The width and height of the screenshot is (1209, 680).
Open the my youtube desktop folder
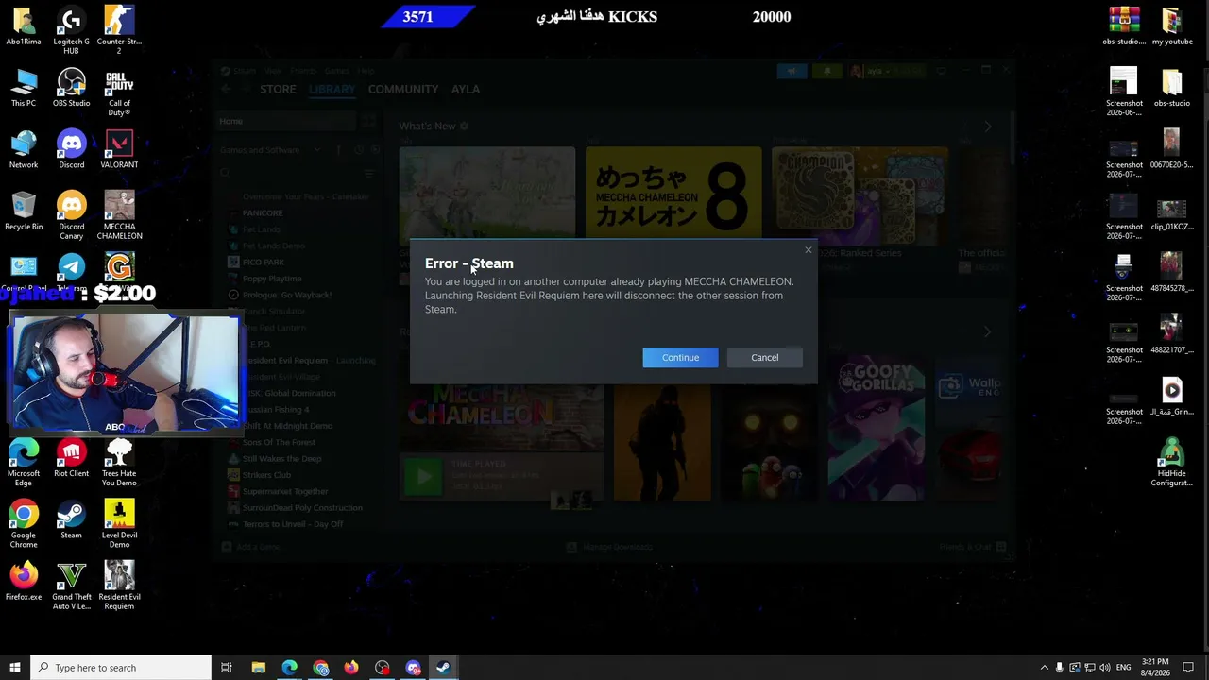(x=1171, y=26)
